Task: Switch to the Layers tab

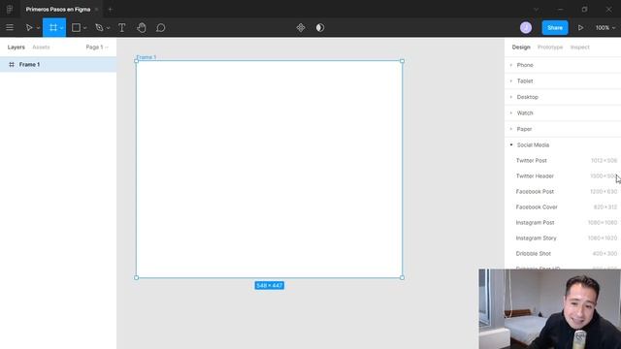Action: [x=16, y=48]
